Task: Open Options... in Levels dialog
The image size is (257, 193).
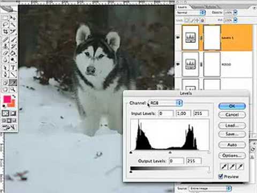Action: click(x=232, y=155)
